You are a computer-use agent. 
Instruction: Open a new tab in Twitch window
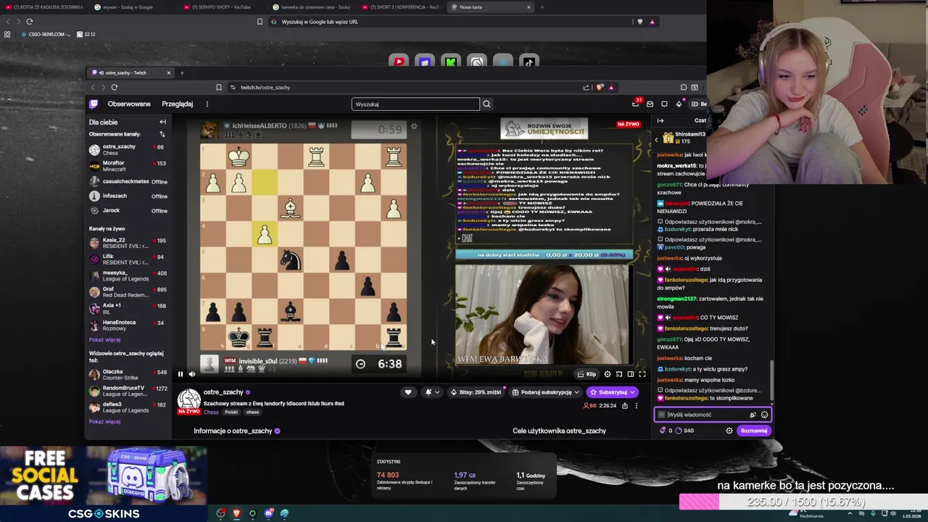[182, 72]
